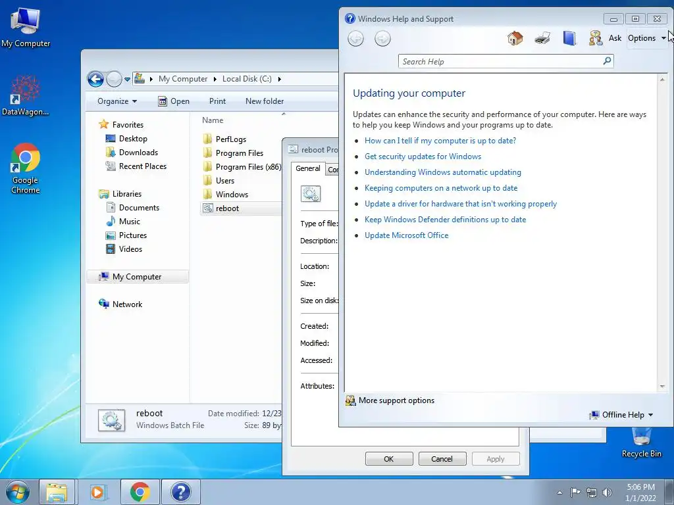Open the Offline Help dropdown

tap(621, 415)
